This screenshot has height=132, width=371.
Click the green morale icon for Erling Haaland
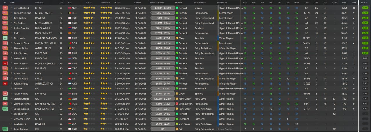point(177,8)
